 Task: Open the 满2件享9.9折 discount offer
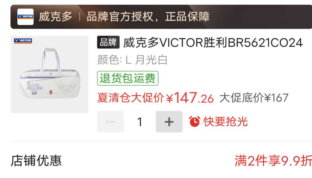(273, 161)
